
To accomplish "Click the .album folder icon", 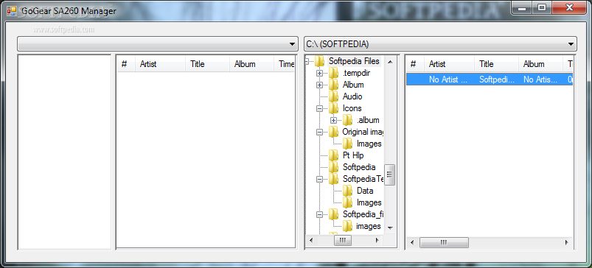I will point(348,120).
